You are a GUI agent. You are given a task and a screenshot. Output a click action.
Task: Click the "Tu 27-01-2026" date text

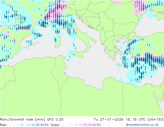pyautogui.click(x=109, y=119)
